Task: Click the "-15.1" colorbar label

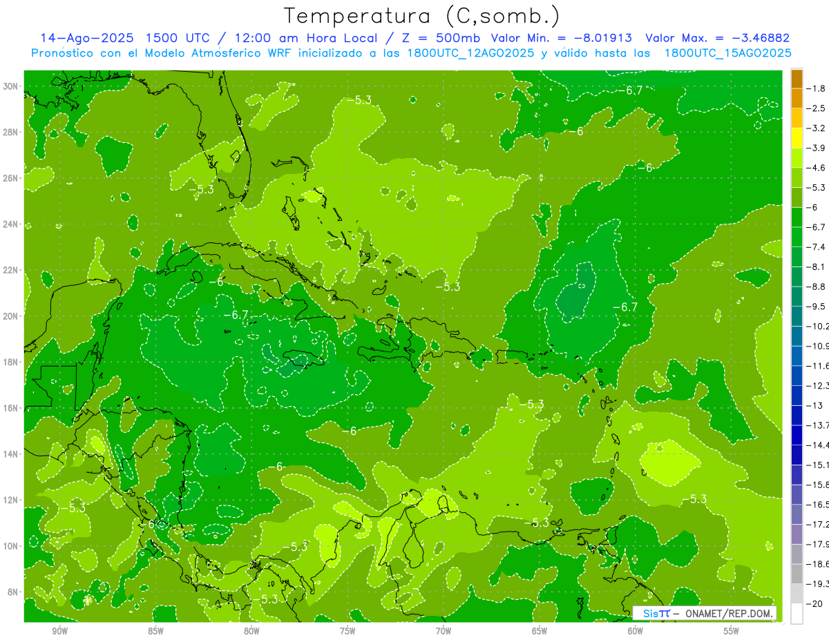Action: click(818, 465)
